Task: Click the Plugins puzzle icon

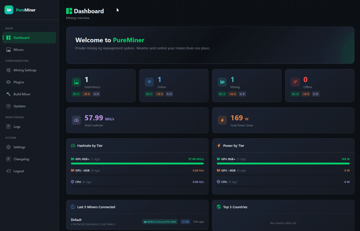Action: click(8, 82)
